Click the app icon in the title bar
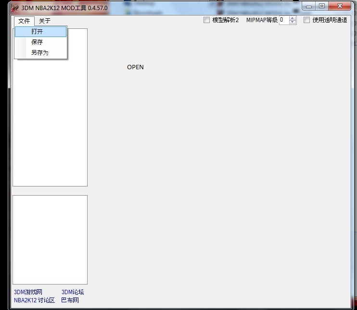 coord(14,8)
